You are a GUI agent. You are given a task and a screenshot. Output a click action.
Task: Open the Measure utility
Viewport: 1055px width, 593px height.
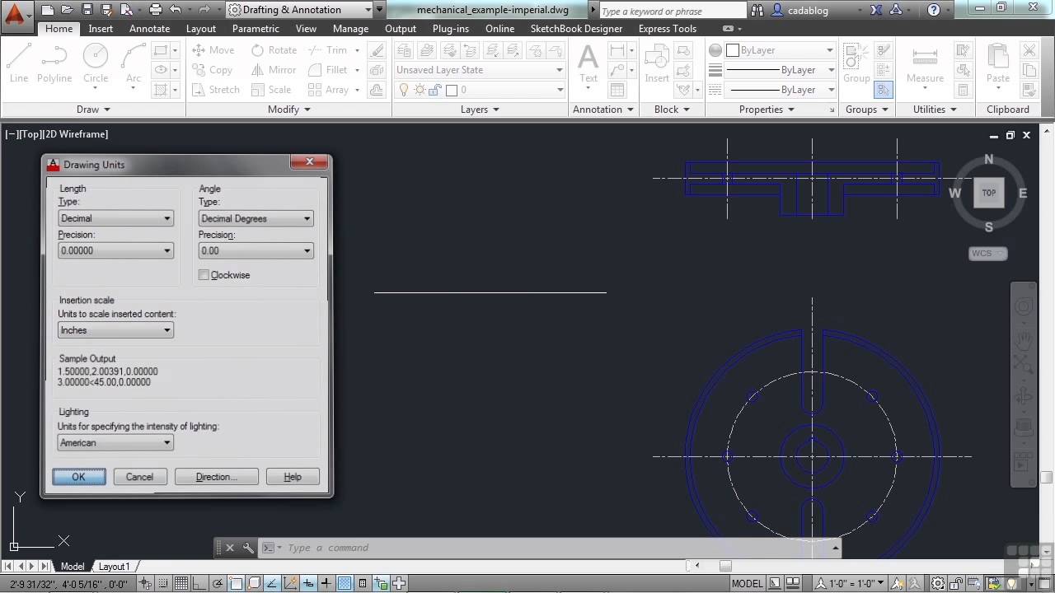tap(925, 63)
